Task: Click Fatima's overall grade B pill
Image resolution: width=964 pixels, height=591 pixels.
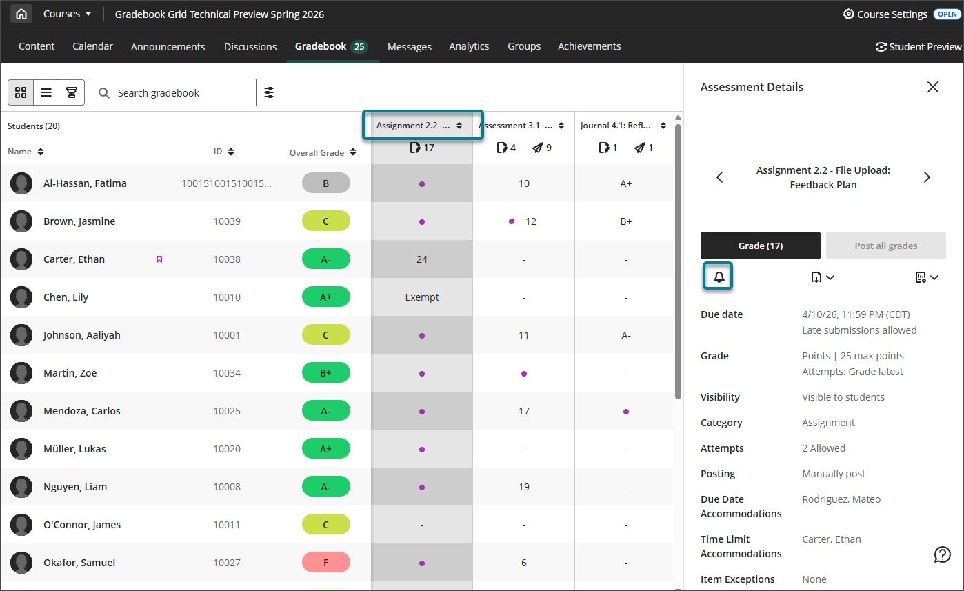Action: pos(326,183)
